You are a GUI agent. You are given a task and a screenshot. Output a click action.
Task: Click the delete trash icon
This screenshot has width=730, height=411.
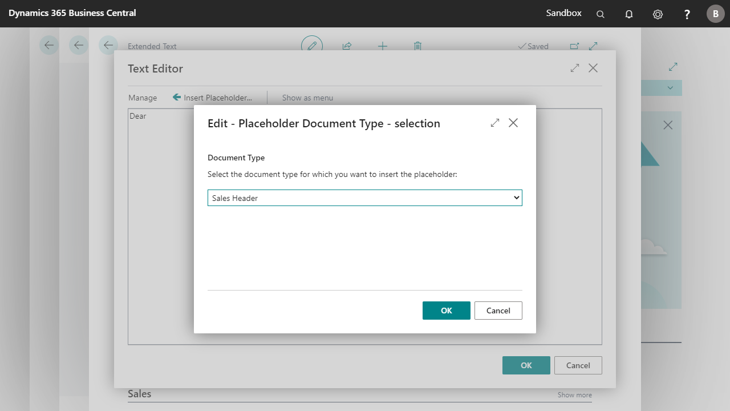click(417, 46)
